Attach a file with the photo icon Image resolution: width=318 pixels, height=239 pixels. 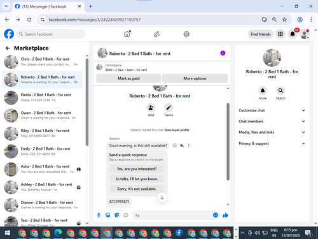coord(108,215)
